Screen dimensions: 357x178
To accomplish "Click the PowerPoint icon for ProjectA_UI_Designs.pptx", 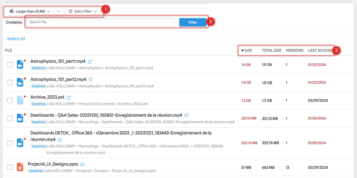I will point(20,167).
